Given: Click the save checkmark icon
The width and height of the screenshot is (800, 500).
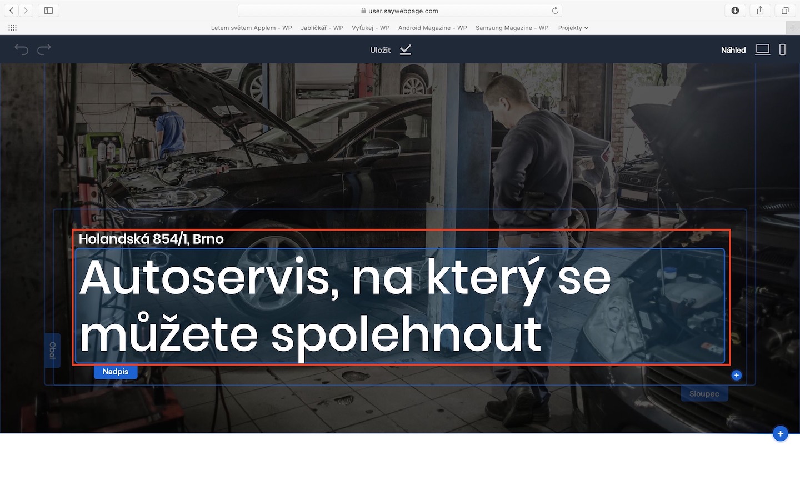Looking at the screenshot, I should (406, 50).
